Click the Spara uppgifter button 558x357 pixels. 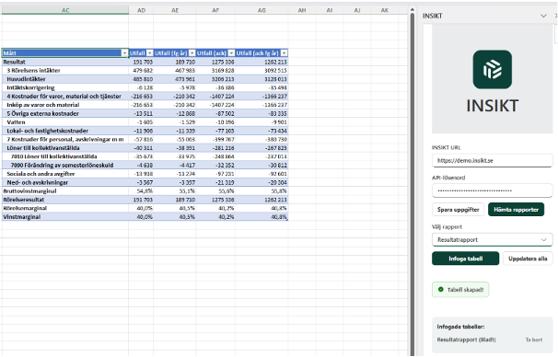[459, 210]
